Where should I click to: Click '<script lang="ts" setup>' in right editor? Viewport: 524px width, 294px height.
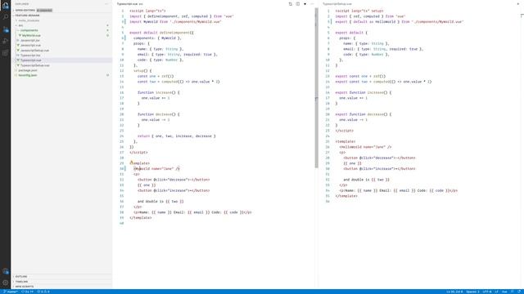[x=359, y=11]
